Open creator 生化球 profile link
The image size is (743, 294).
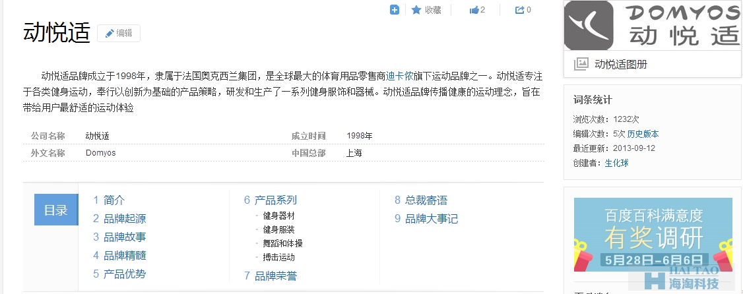click(x=616, y=163)
